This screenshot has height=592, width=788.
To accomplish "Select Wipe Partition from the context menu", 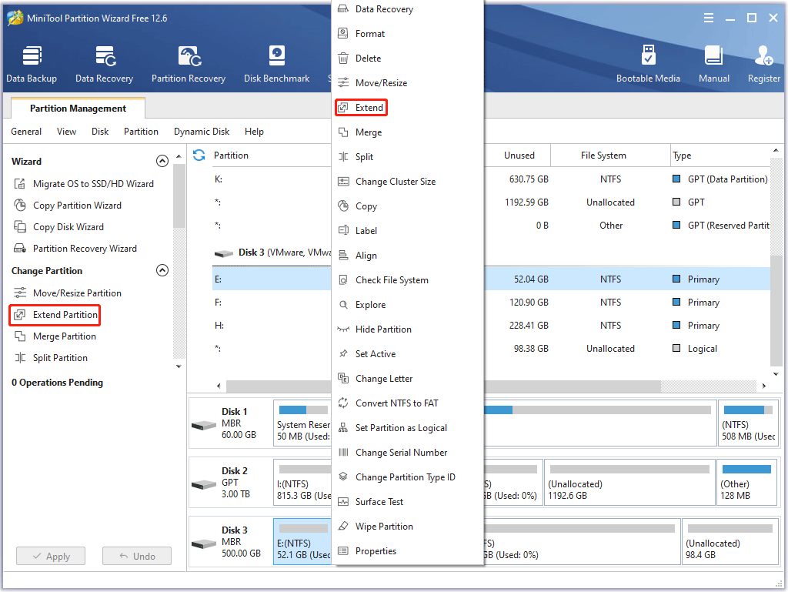I will pyautogui.click(x=384, y=527).
